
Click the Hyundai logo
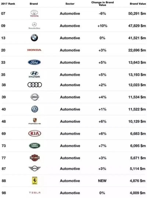tap(34, 74)
